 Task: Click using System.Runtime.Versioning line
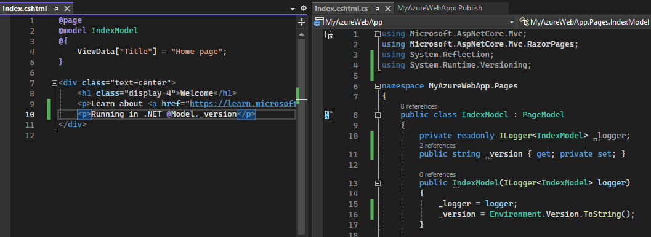[457, 65]
